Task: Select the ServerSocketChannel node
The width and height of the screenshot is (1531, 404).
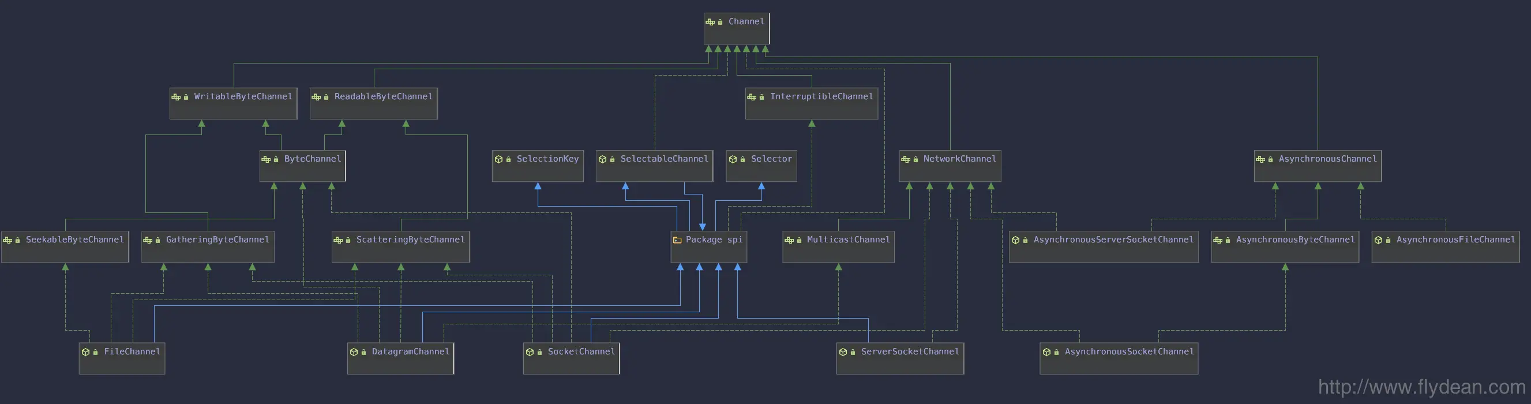Action: tap(900, 359)
